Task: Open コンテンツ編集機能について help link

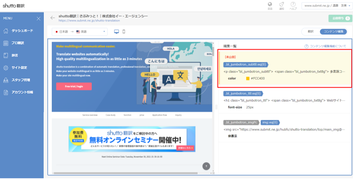Action: (x=328, y=46)
